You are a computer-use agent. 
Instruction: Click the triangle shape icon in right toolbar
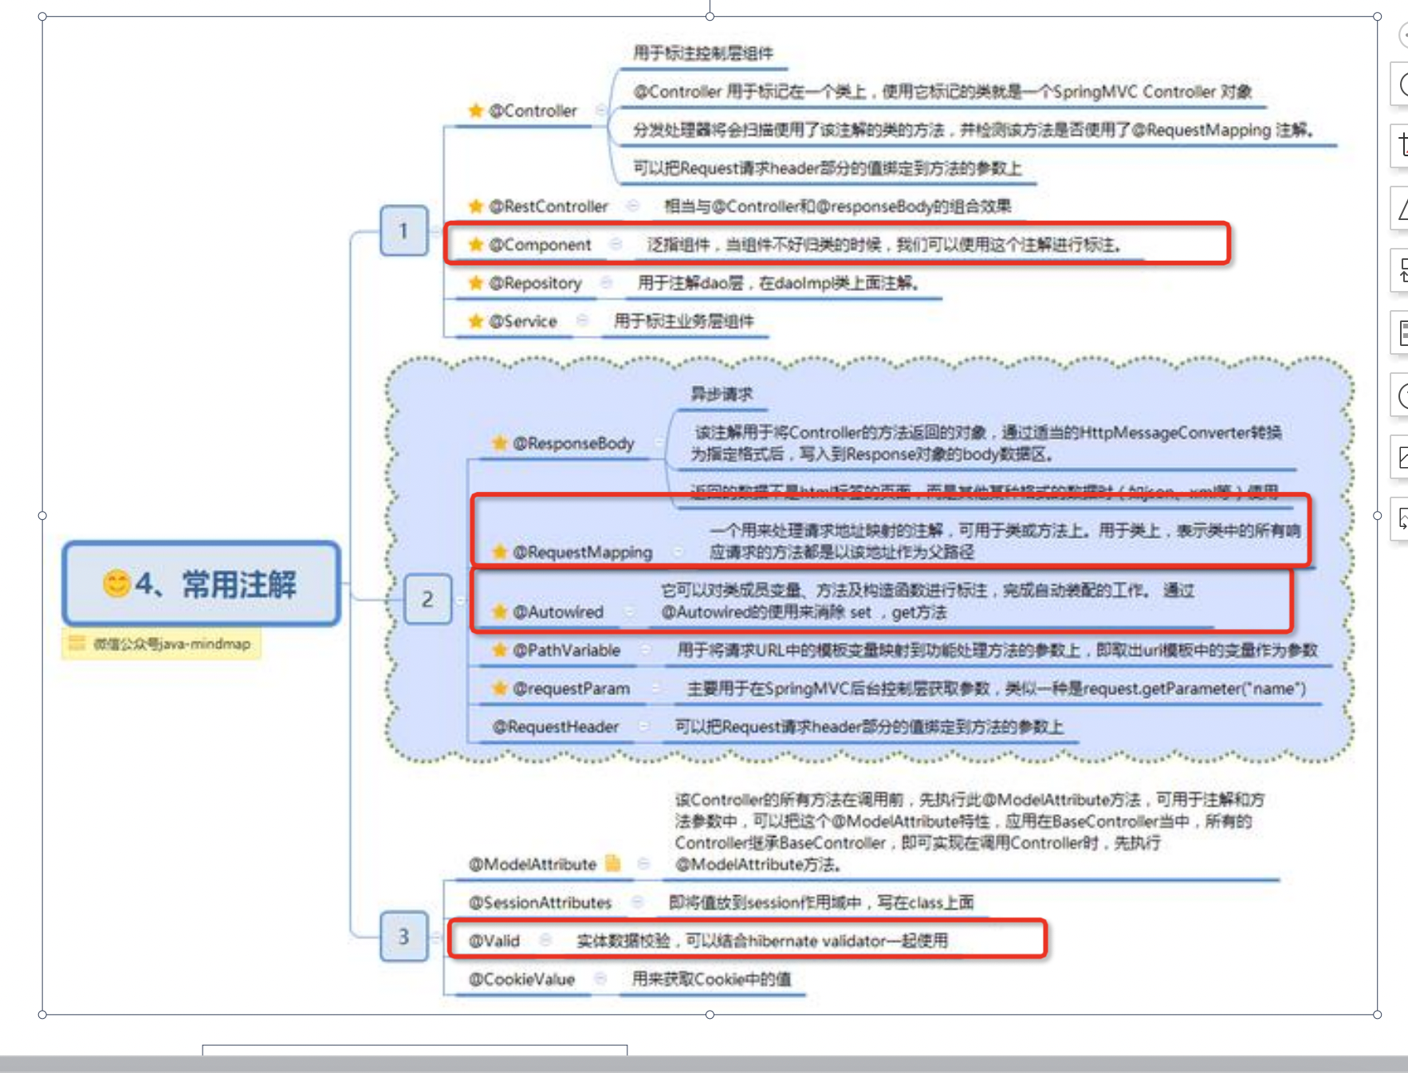point(1402,209)
